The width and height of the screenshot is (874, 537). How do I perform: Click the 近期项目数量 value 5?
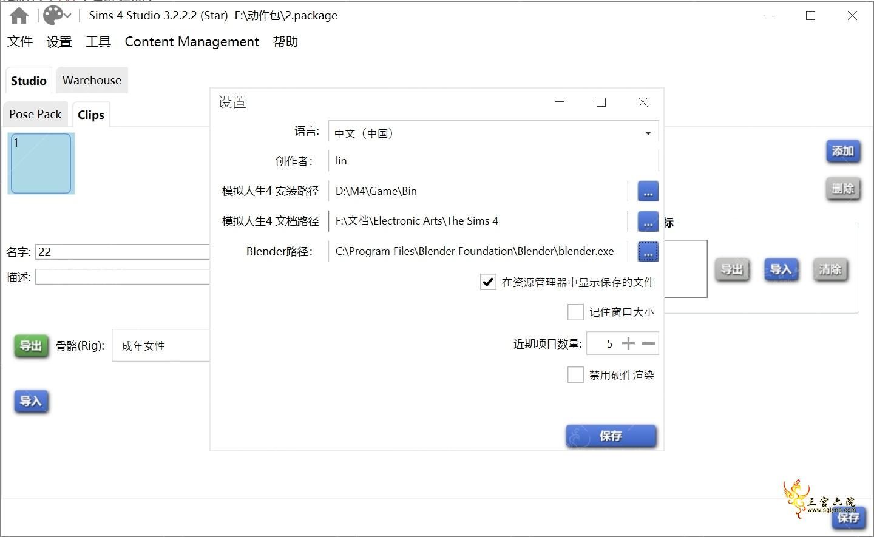609,344
